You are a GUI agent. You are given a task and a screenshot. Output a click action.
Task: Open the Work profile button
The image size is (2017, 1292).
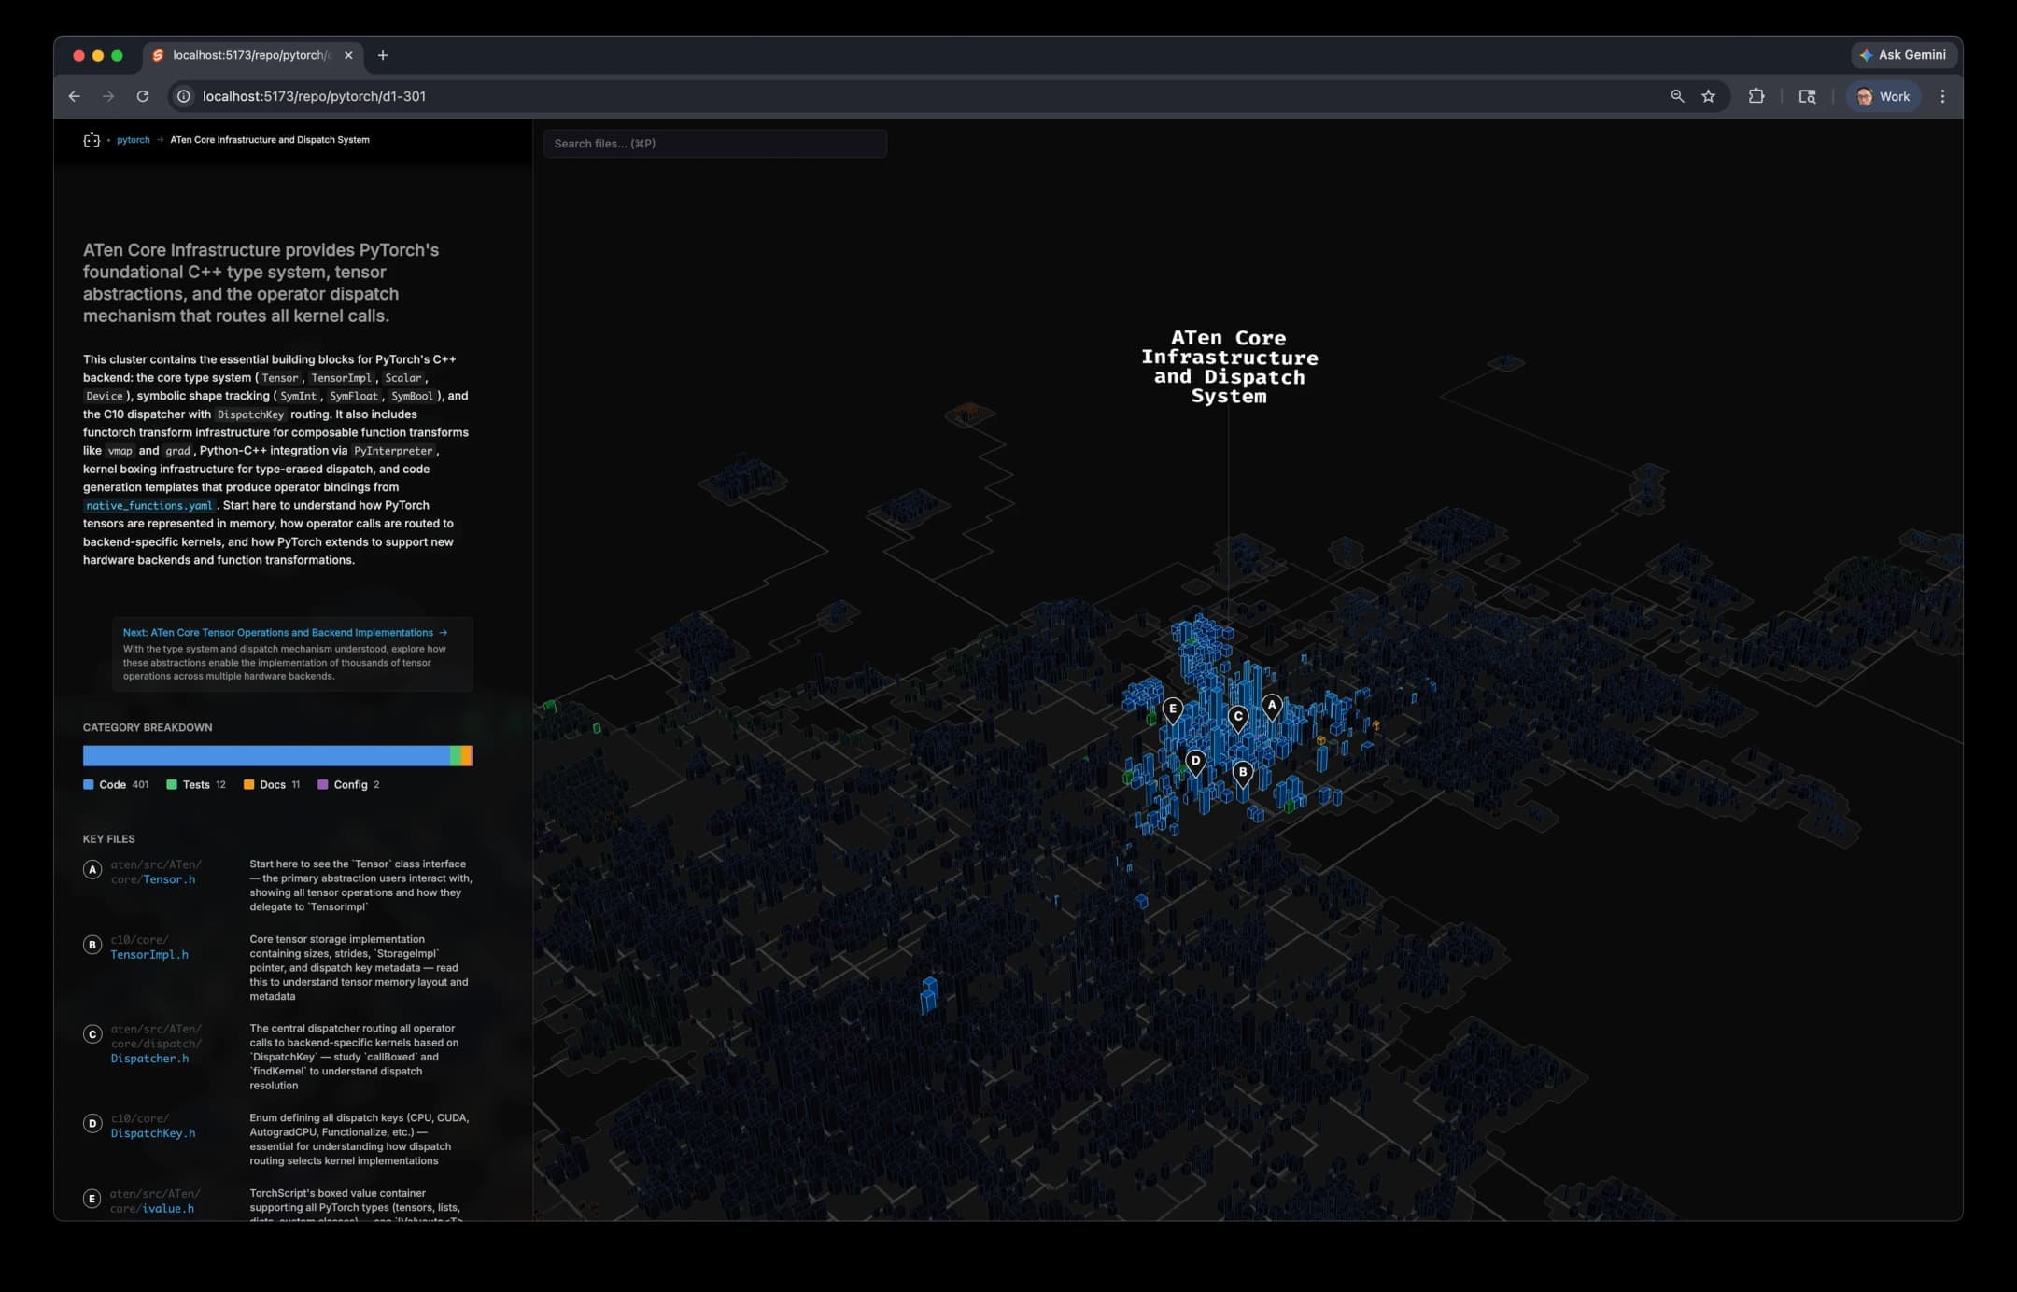(1883, 96)
